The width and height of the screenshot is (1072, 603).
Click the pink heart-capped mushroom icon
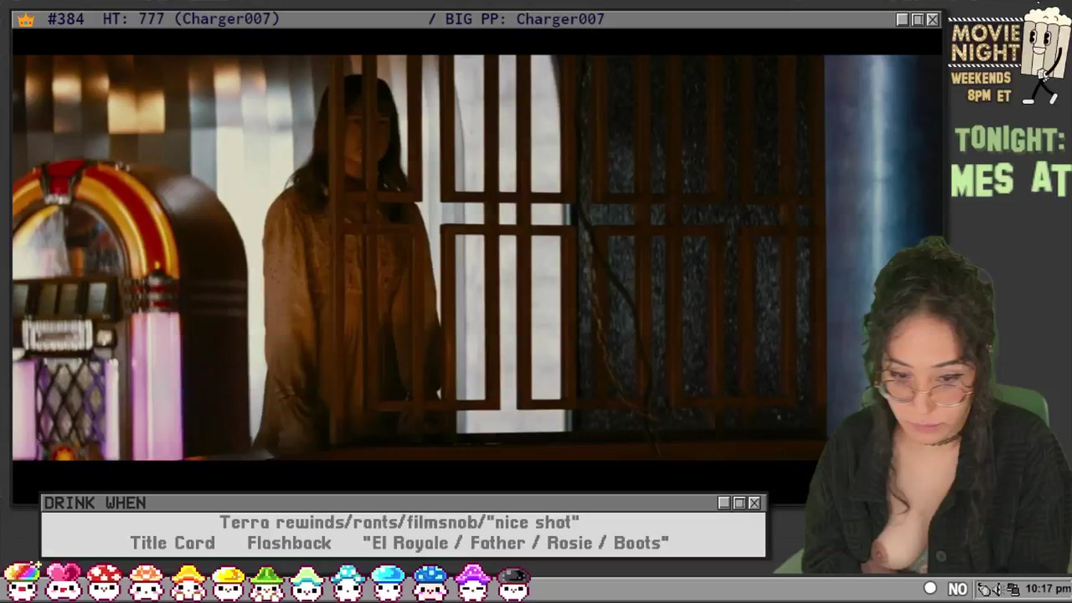tap(63, 582)
